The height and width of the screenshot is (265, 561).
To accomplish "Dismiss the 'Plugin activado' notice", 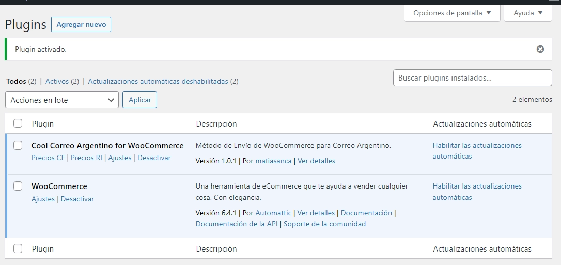I will 540,49.
